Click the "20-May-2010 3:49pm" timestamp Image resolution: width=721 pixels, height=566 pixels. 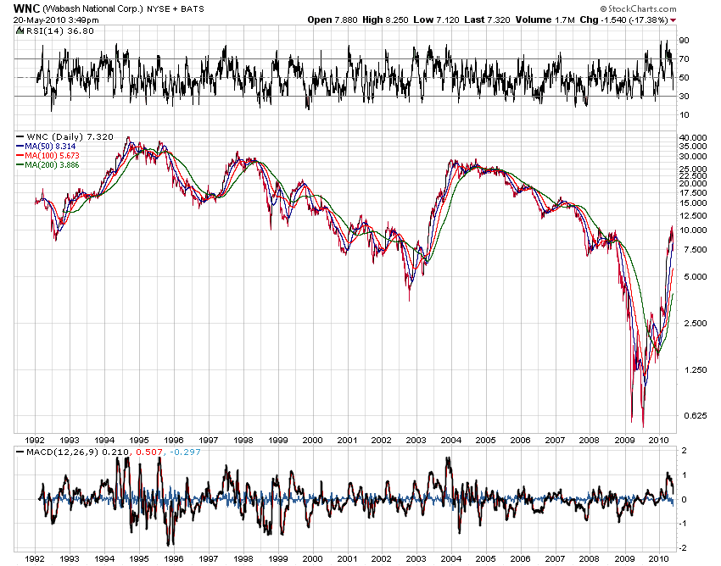[x=56, y=19]
